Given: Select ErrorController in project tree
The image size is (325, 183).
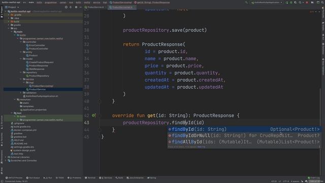Looking at the screenshot, I should click(x=36, y=45).
